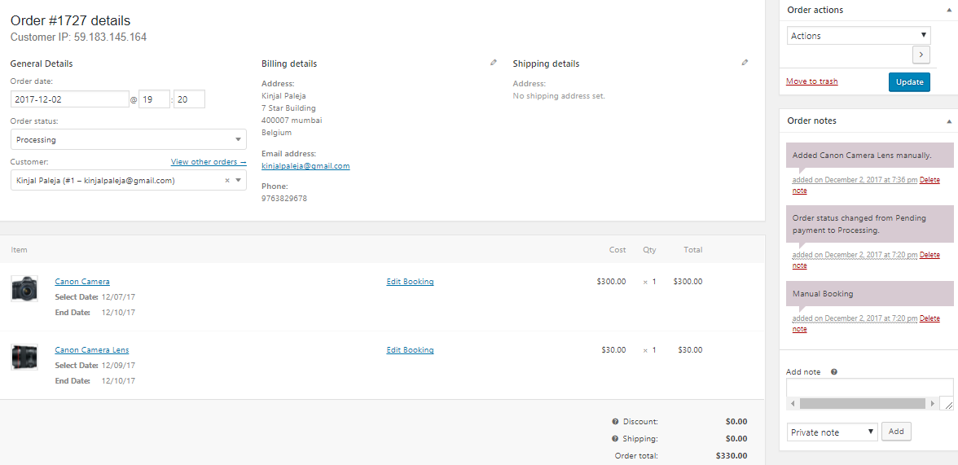Click the Qty column header
This screenshot has height=465, width=958.
click(648, 250)
